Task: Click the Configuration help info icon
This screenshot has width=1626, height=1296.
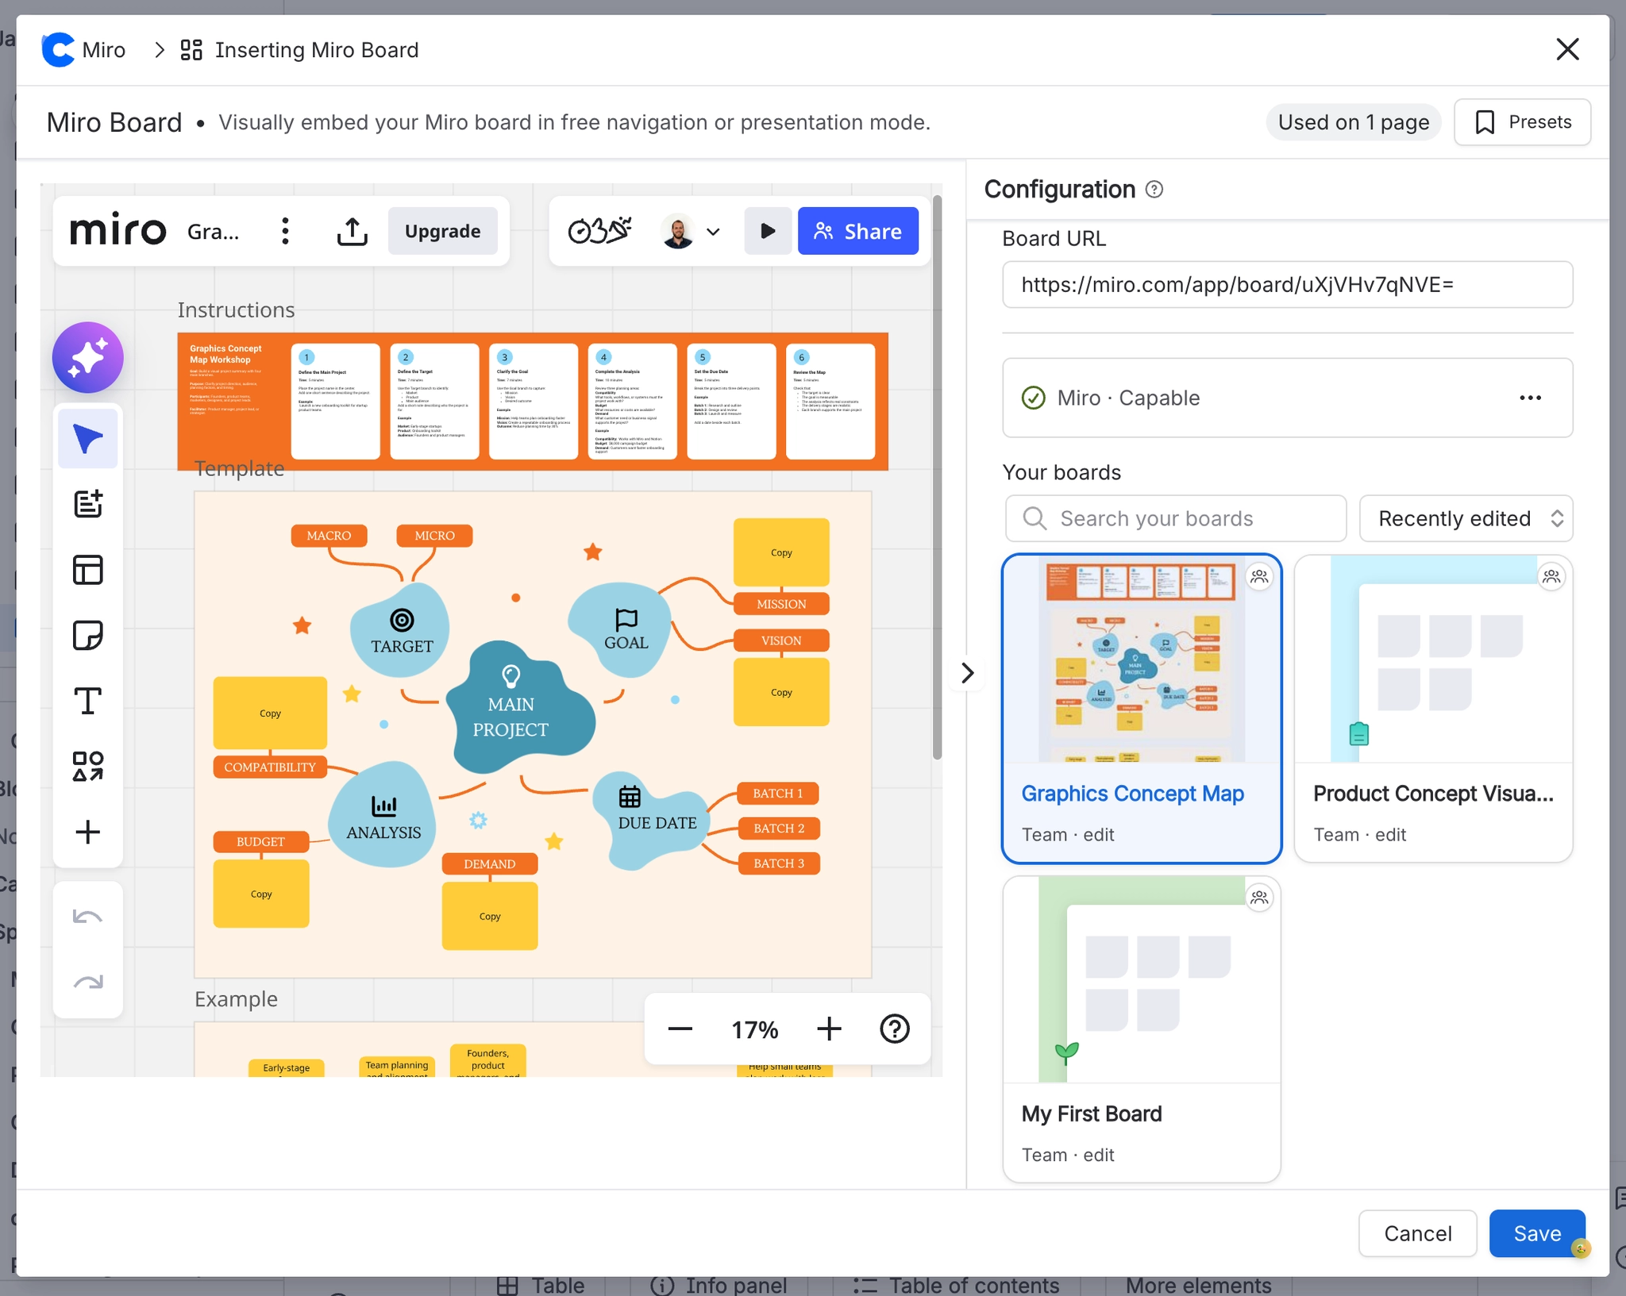Action: coord(1154,190)
